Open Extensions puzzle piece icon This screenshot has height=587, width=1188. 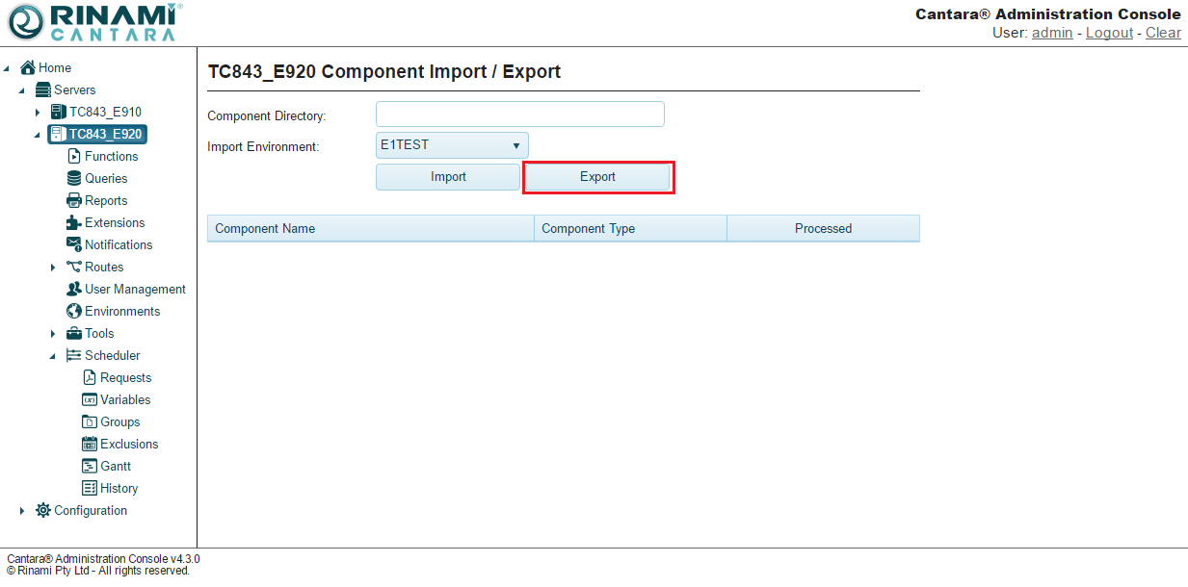74,222
